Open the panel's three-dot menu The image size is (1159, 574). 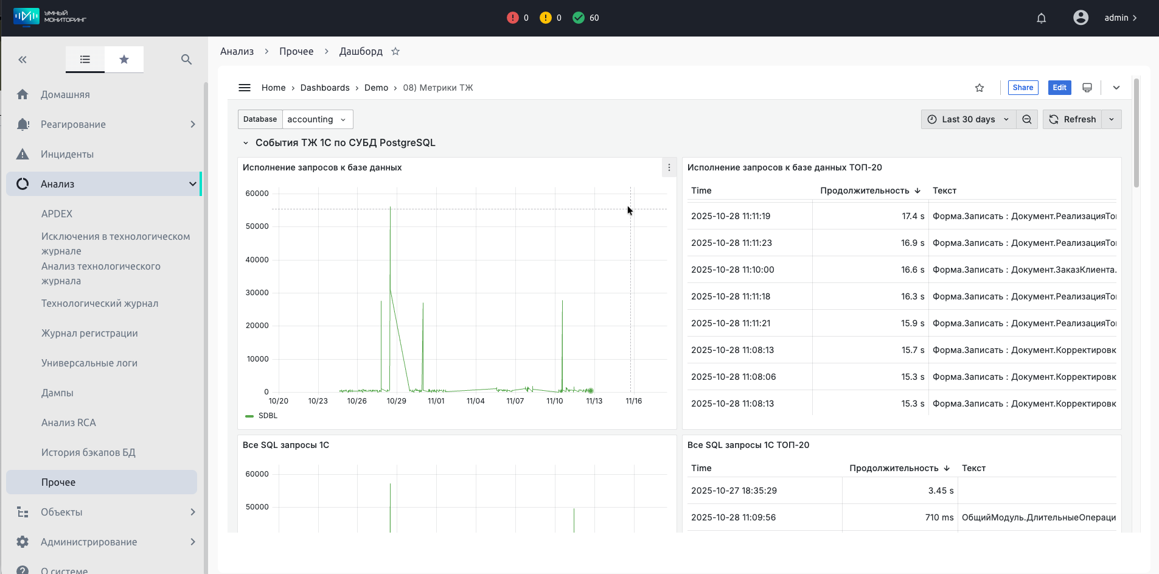coord(669,167)
